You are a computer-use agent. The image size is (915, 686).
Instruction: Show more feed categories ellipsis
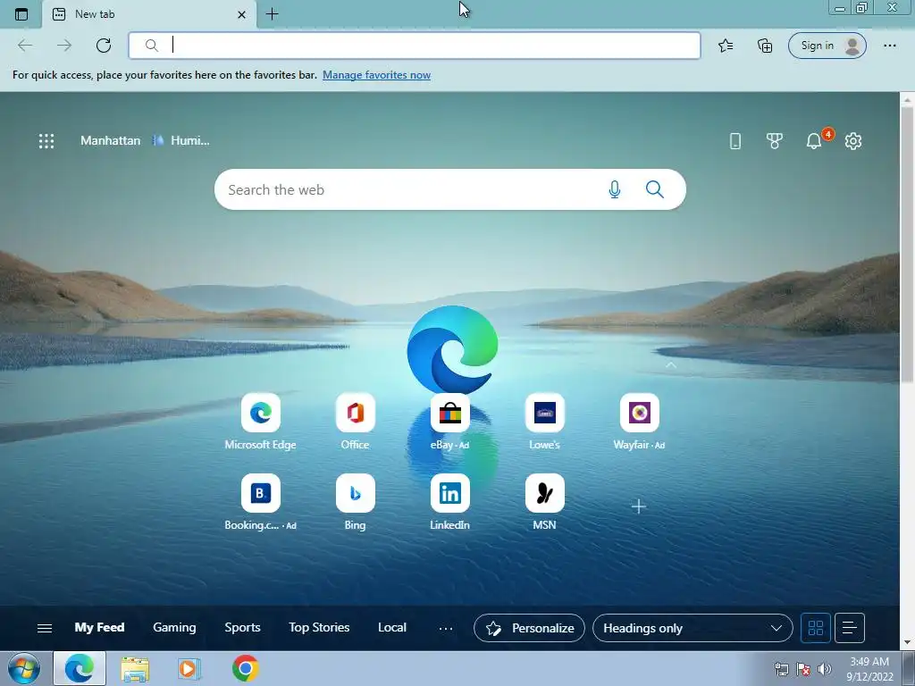coord(446,628)
